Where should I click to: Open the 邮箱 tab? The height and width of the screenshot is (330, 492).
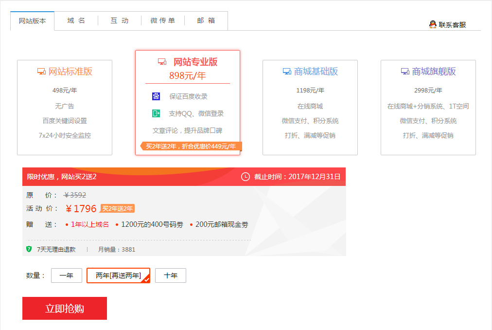[206, 20]
